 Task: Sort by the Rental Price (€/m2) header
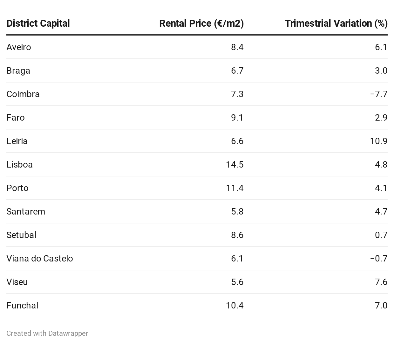[x=201, y=23]
